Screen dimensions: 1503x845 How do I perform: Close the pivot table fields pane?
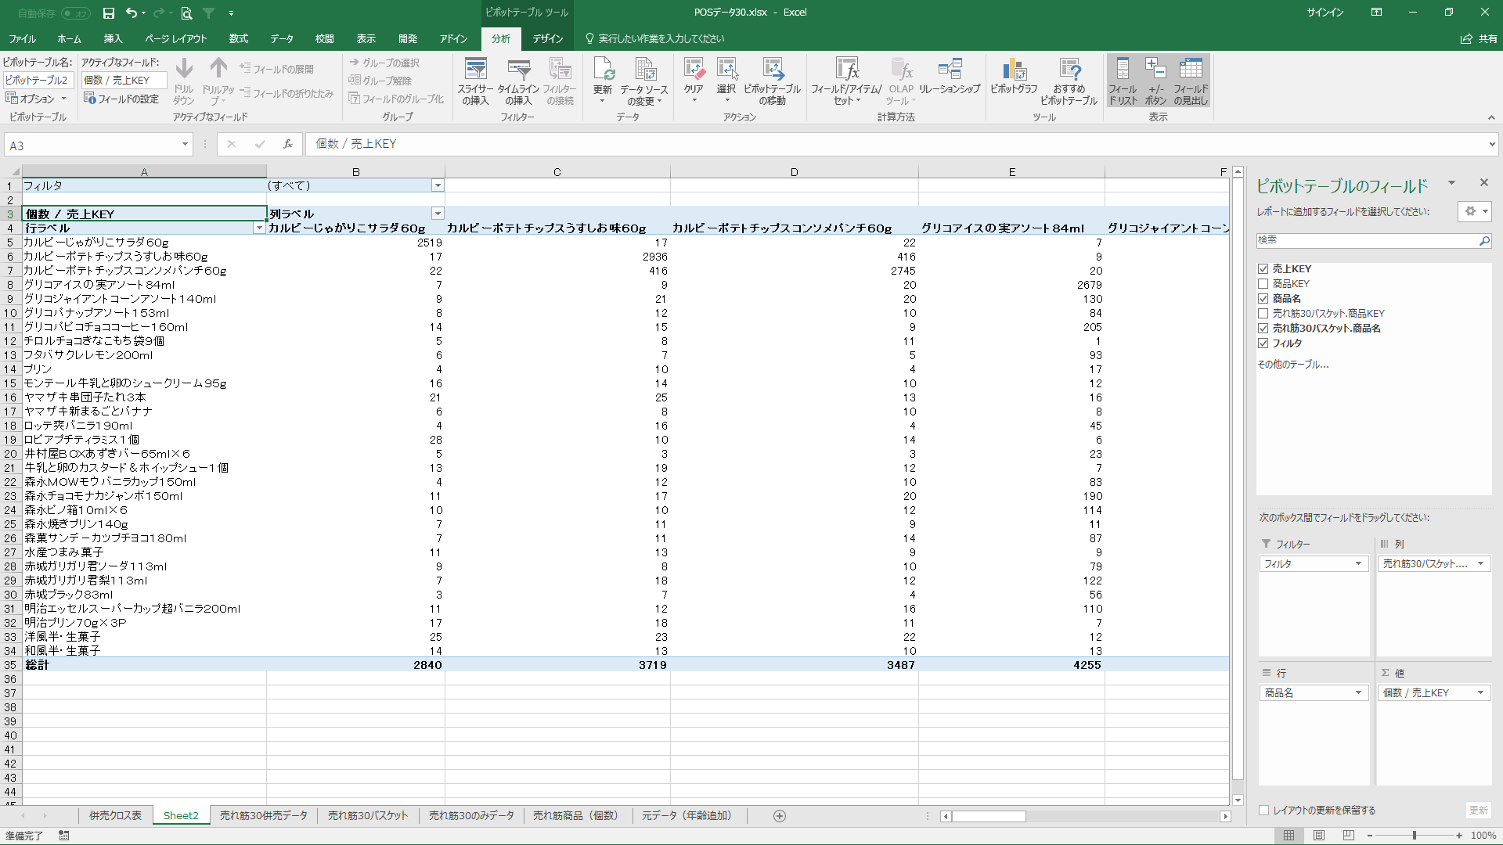pos(1483,182)
